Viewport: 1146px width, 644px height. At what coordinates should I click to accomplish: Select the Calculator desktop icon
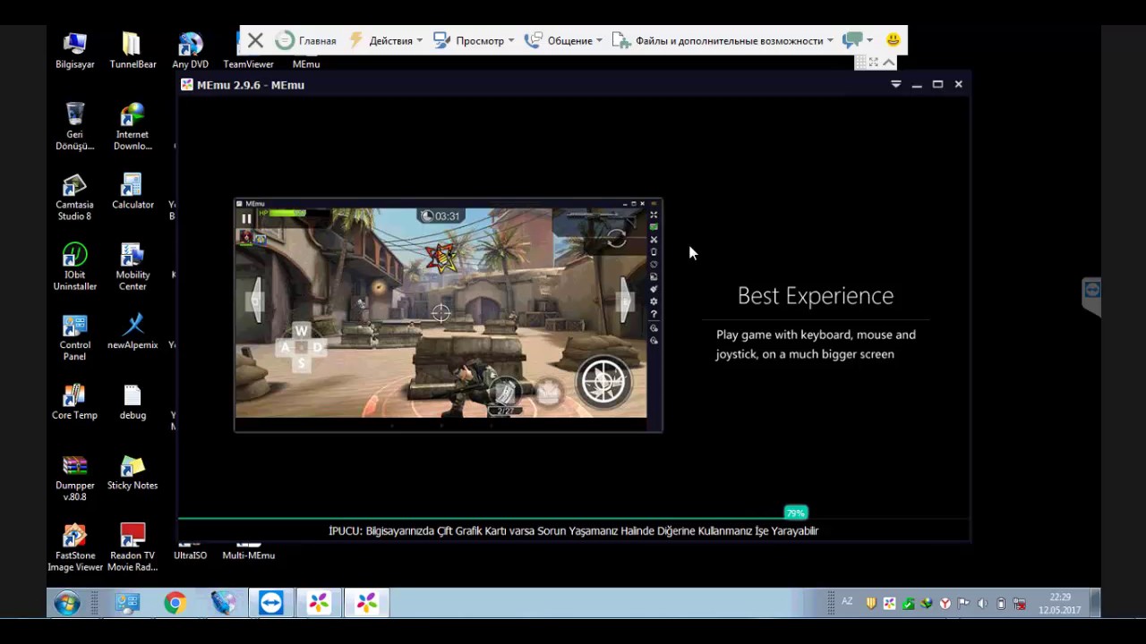pyautogui.click(x=133, y=191)
